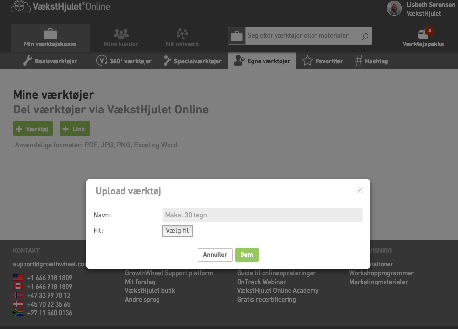This screenshot has width=458, height=329.
Task: Open Min værktøjskasse briefcase tab
Action: tap(50, 38)
